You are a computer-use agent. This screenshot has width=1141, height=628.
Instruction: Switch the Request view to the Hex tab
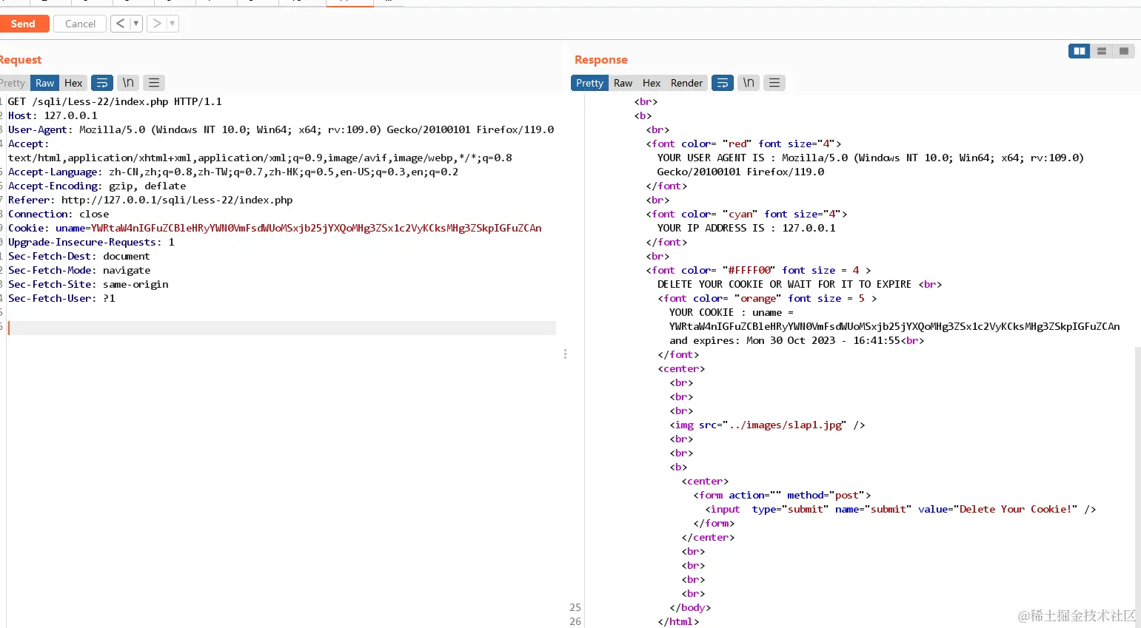(x=73, y=83)
